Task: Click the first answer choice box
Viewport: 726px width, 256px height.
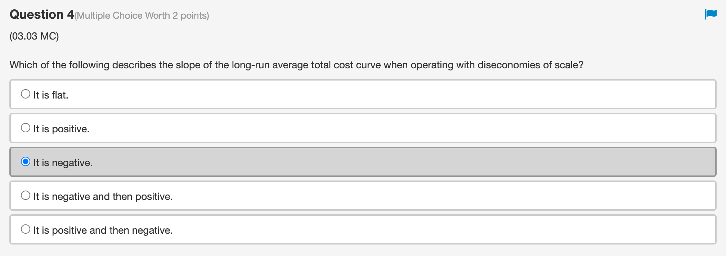Action: click(x=360, y=94)
